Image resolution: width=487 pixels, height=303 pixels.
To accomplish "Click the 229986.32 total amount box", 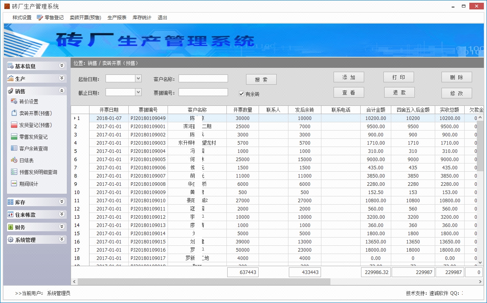I will click(376, 272).
